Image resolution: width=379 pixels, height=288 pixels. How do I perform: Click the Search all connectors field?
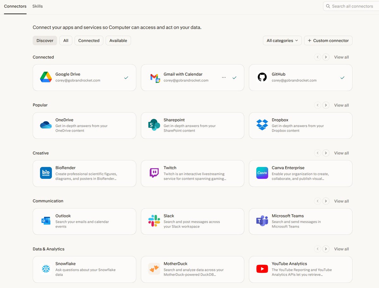(351, 6)
